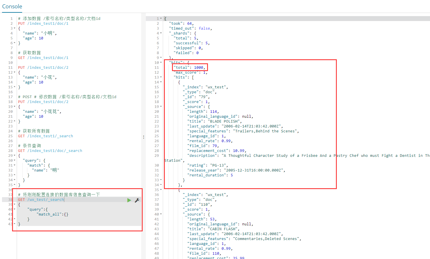Switch to the Console tab

coord(12,6)
